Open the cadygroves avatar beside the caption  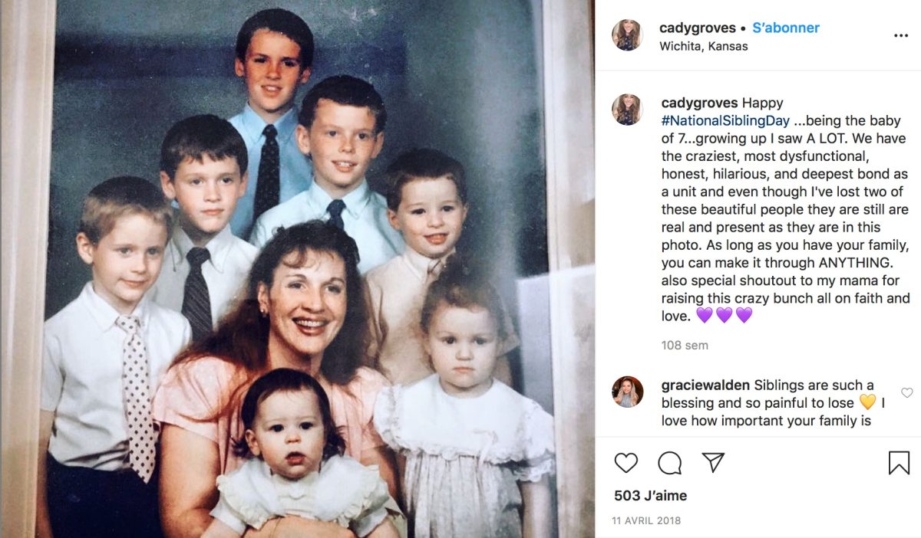pyautogui.click(x=627, y=110)
